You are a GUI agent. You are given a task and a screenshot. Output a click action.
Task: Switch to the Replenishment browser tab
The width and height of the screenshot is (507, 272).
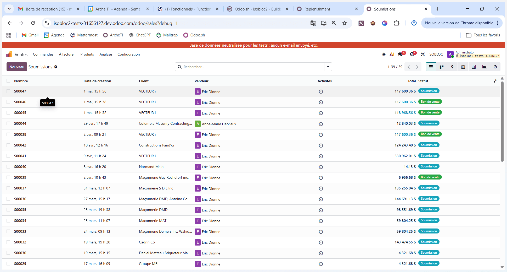click(328, 9)
